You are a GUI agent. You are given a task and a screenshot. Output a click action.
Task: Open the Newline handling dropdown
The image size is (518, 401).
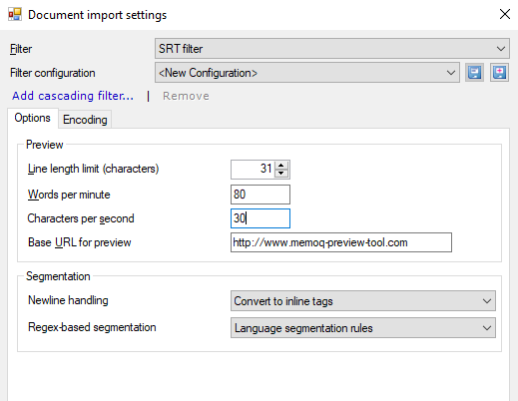(x=363, y=301)
